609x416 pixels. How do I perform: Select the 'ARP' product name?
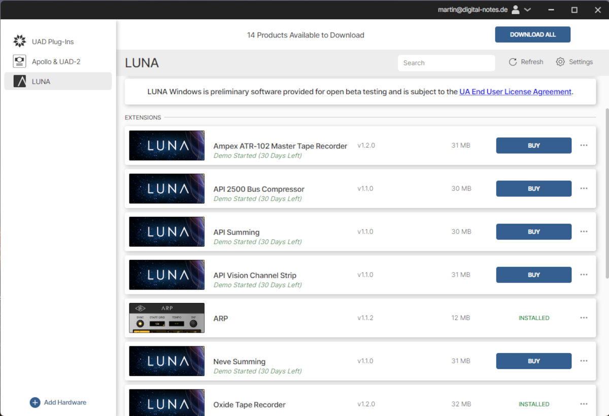coord(221,318)
